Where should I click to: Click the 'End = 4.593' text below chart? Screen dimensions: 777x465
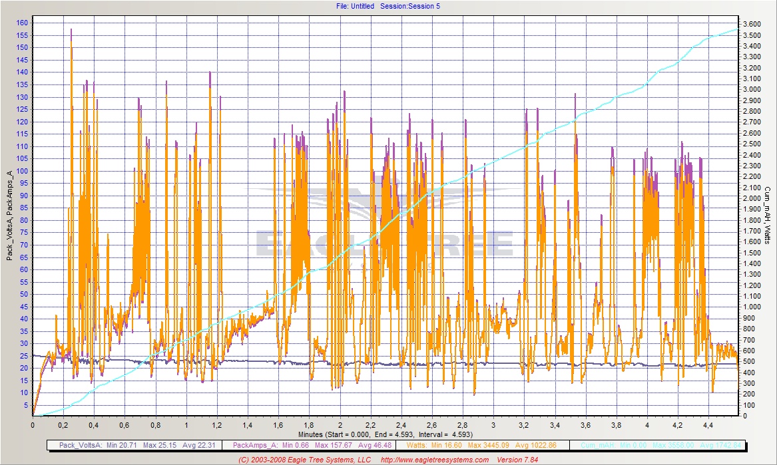coord(394,434)
